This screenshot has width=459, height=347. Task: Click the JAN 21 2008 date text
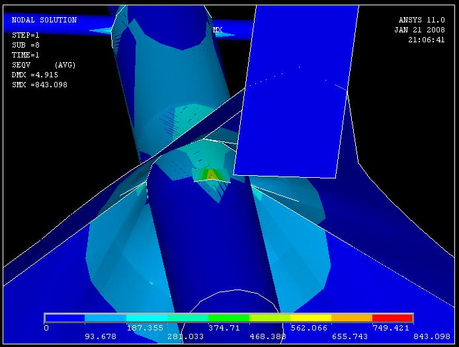(x=419, y=30)
